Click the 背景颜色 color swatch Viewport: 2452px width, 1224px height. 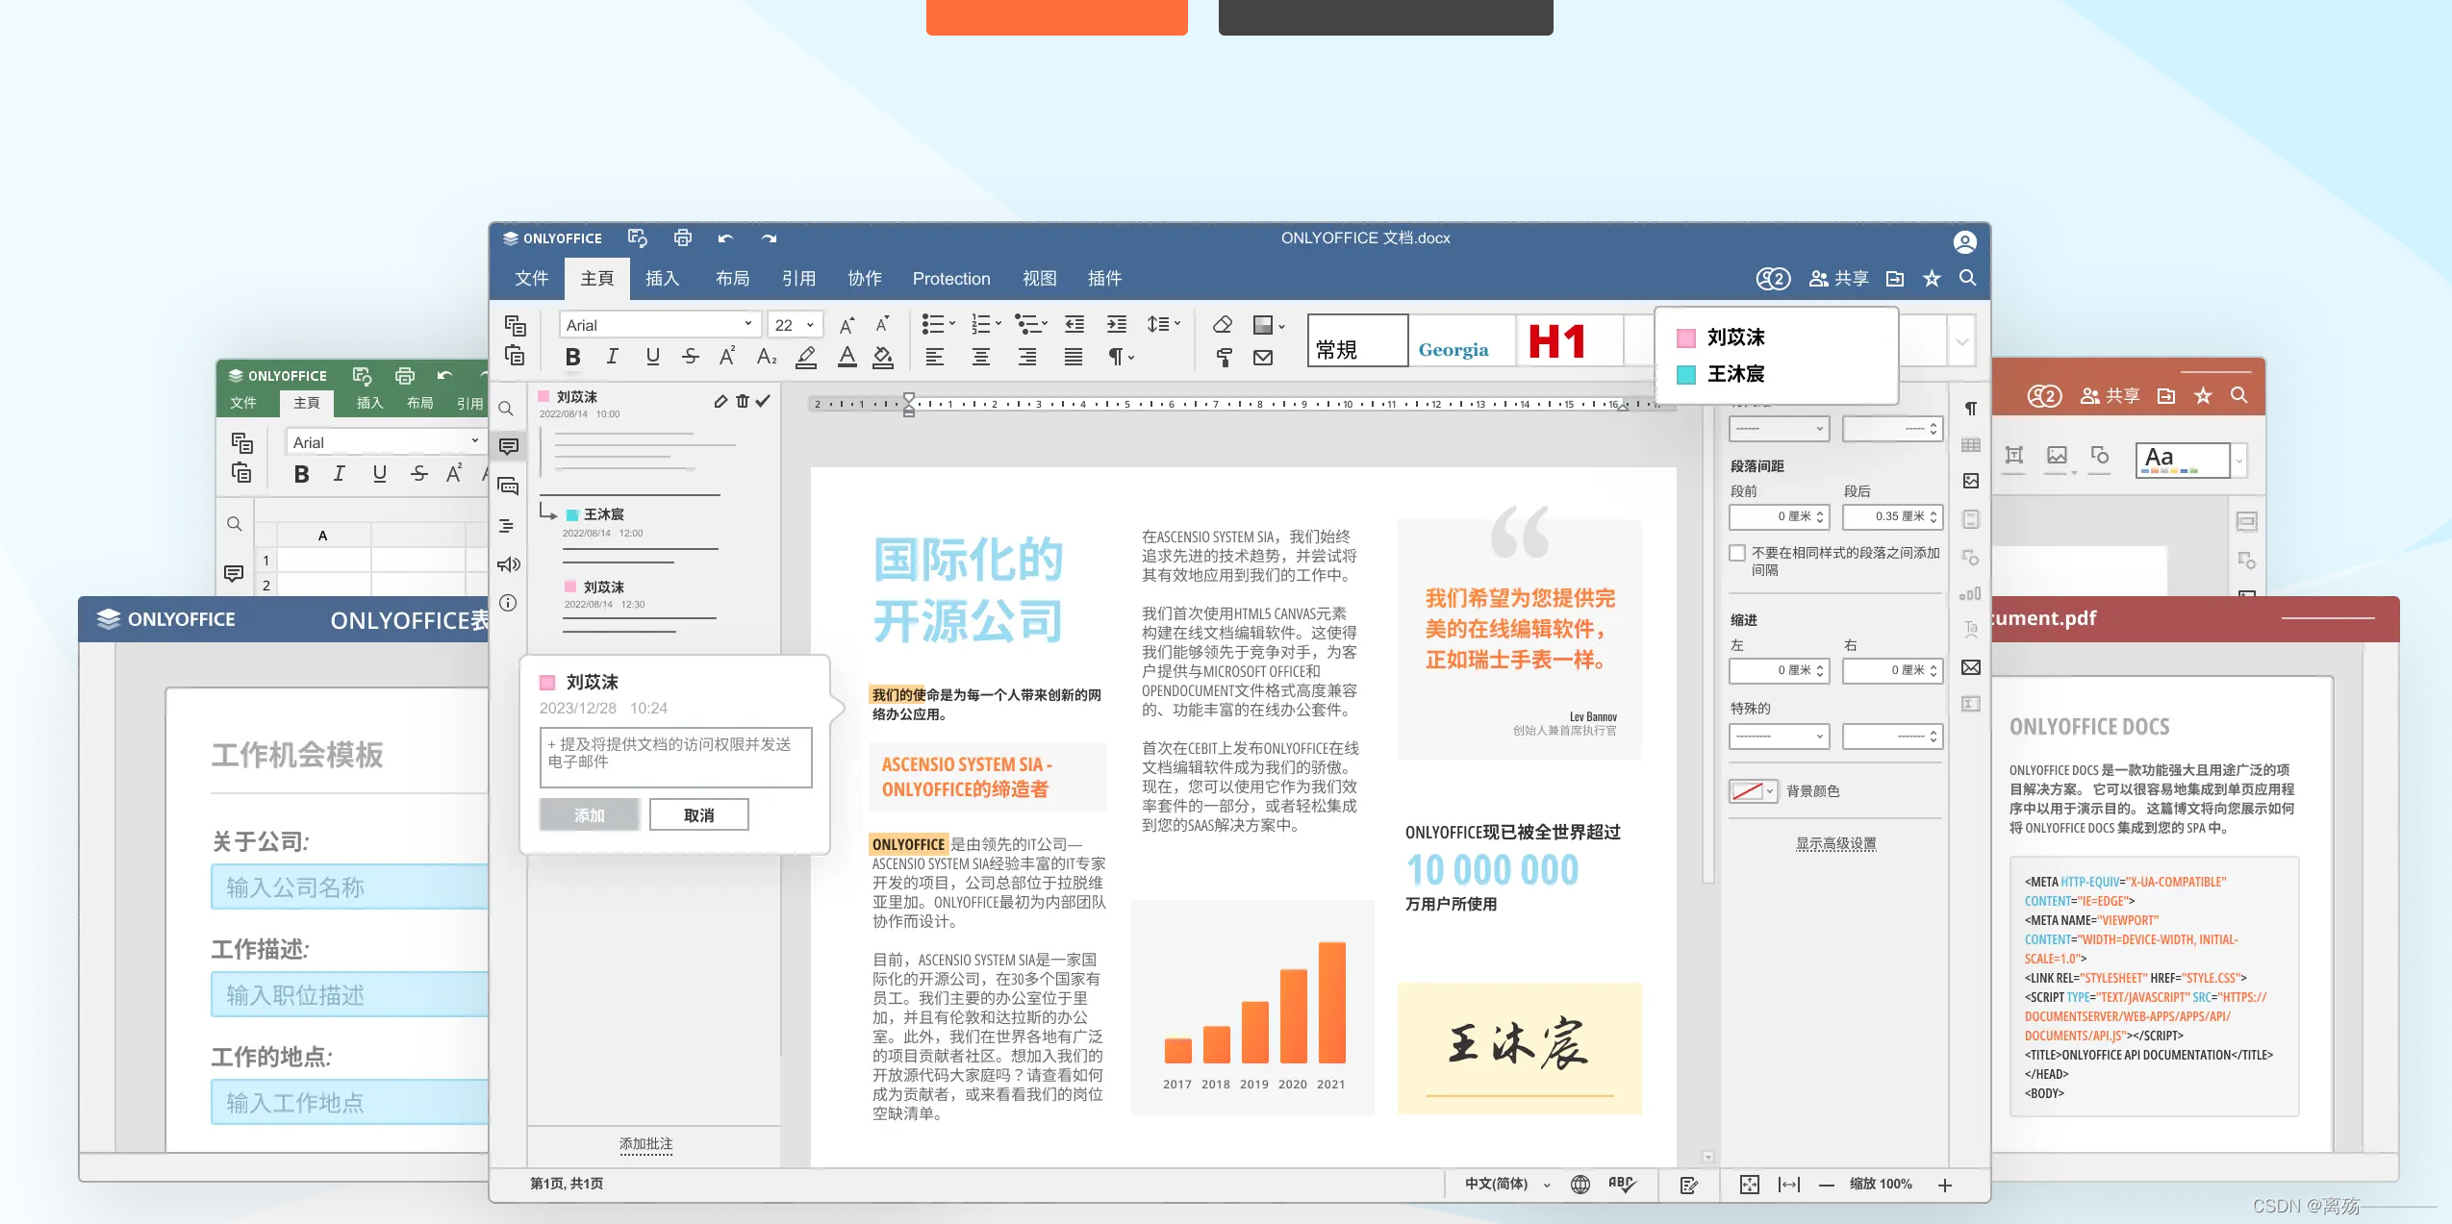coord(1747,791)
